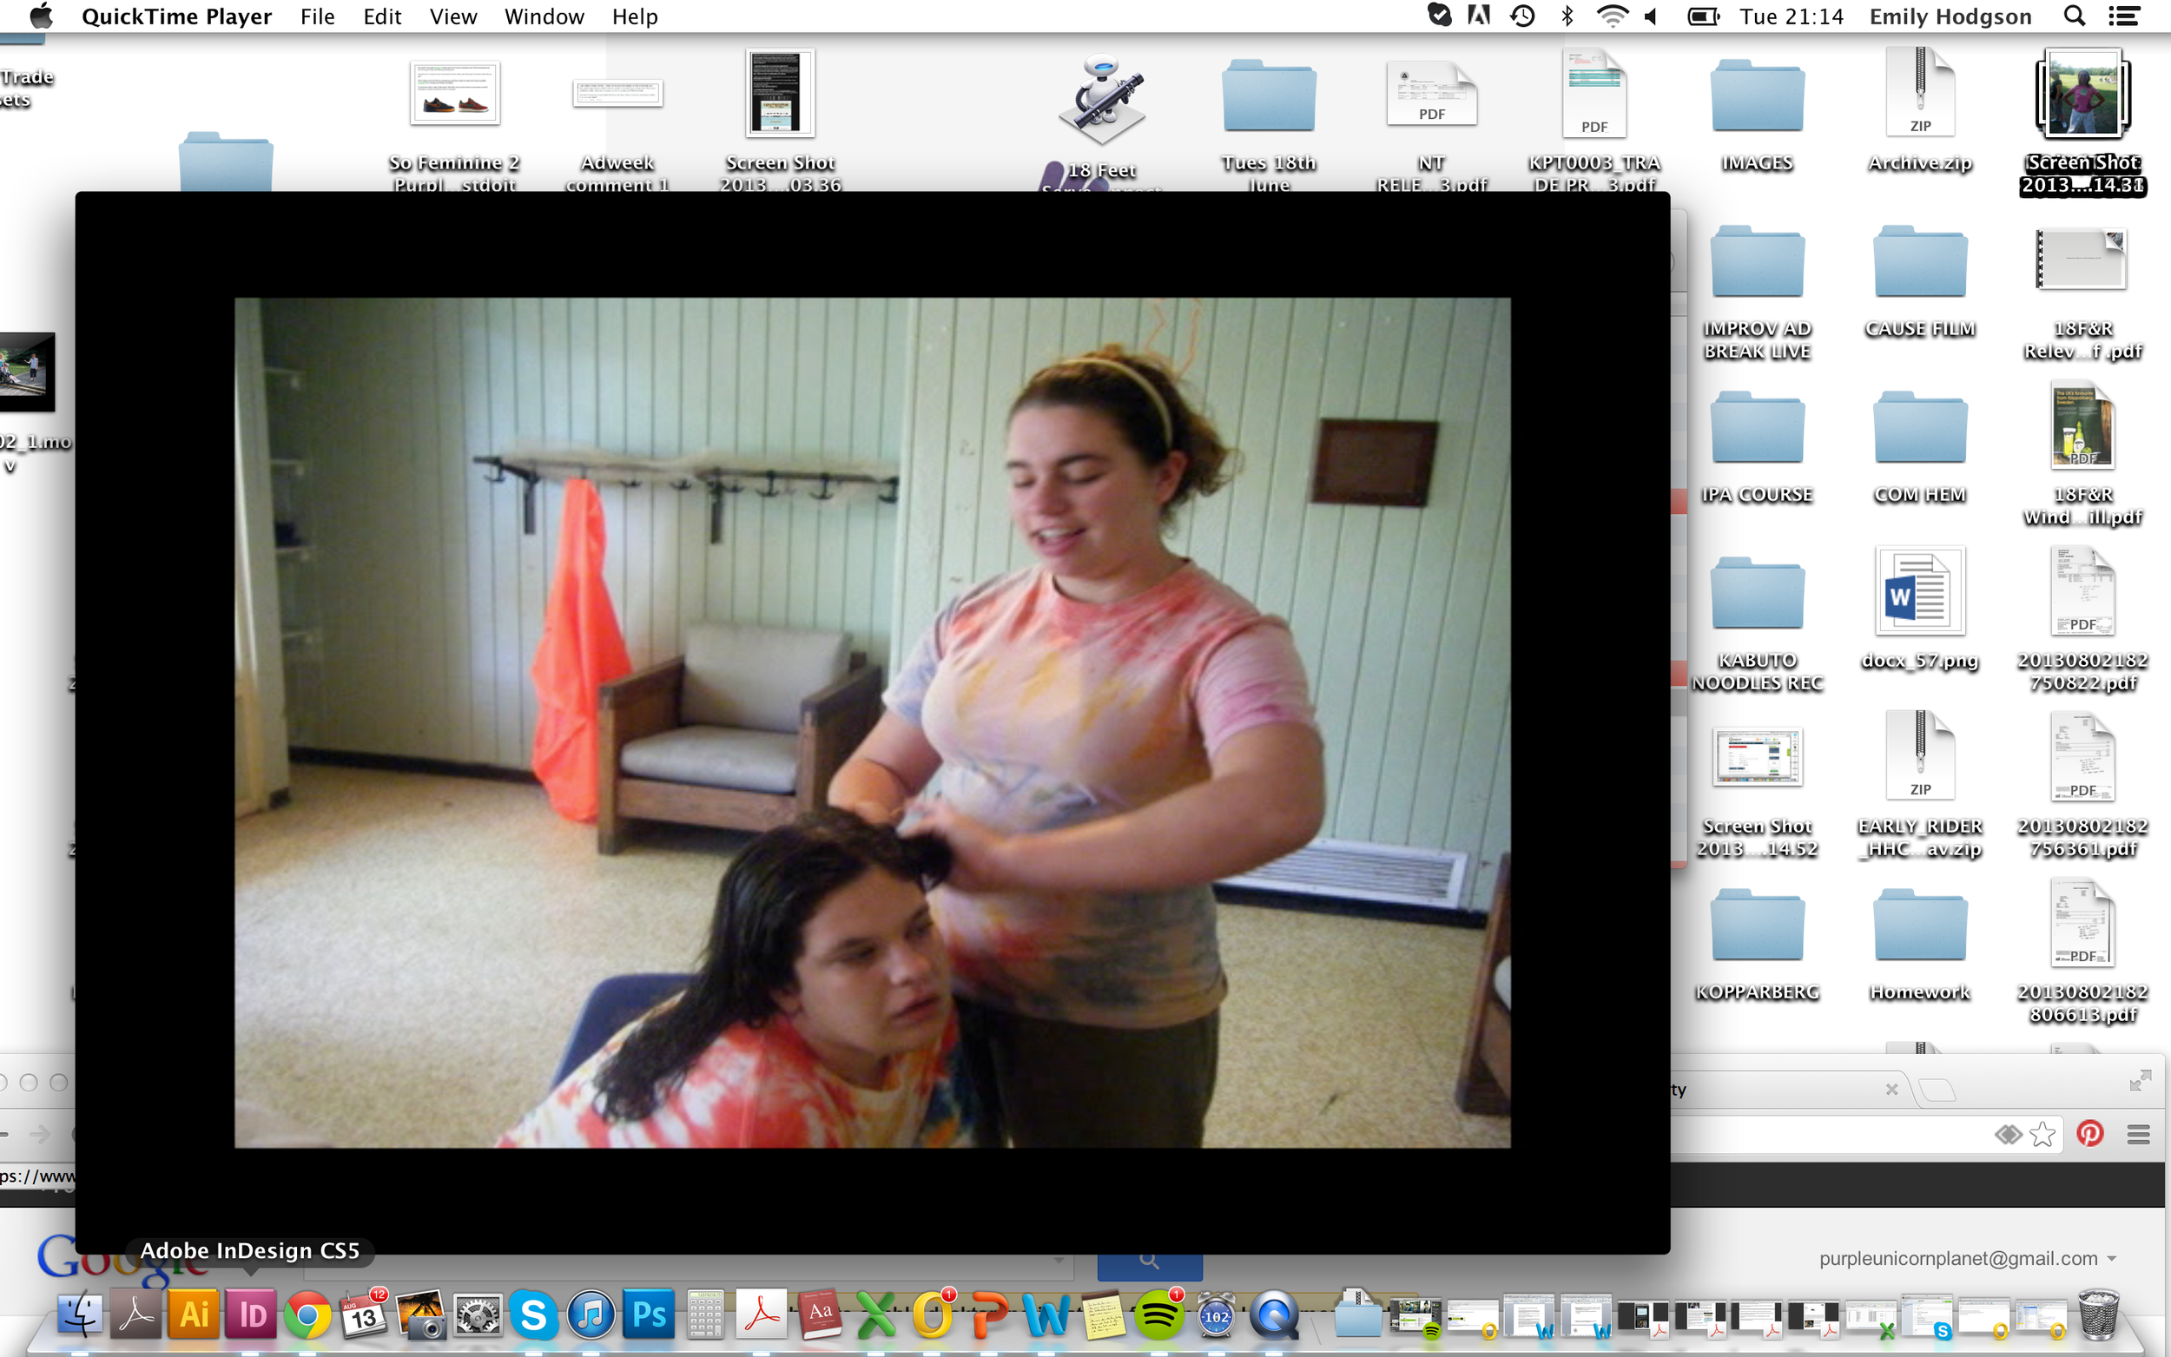Toggle the bookmark star in the browser toolbar

[x=2041, y=1134]
